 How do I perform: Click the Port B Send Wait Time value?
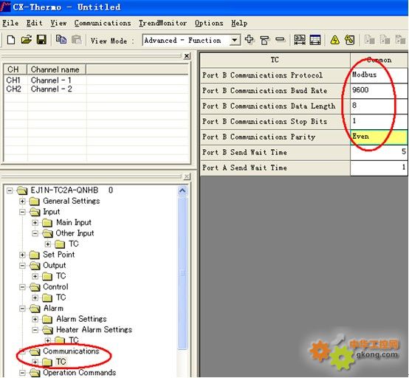click(x=379, y=152)
